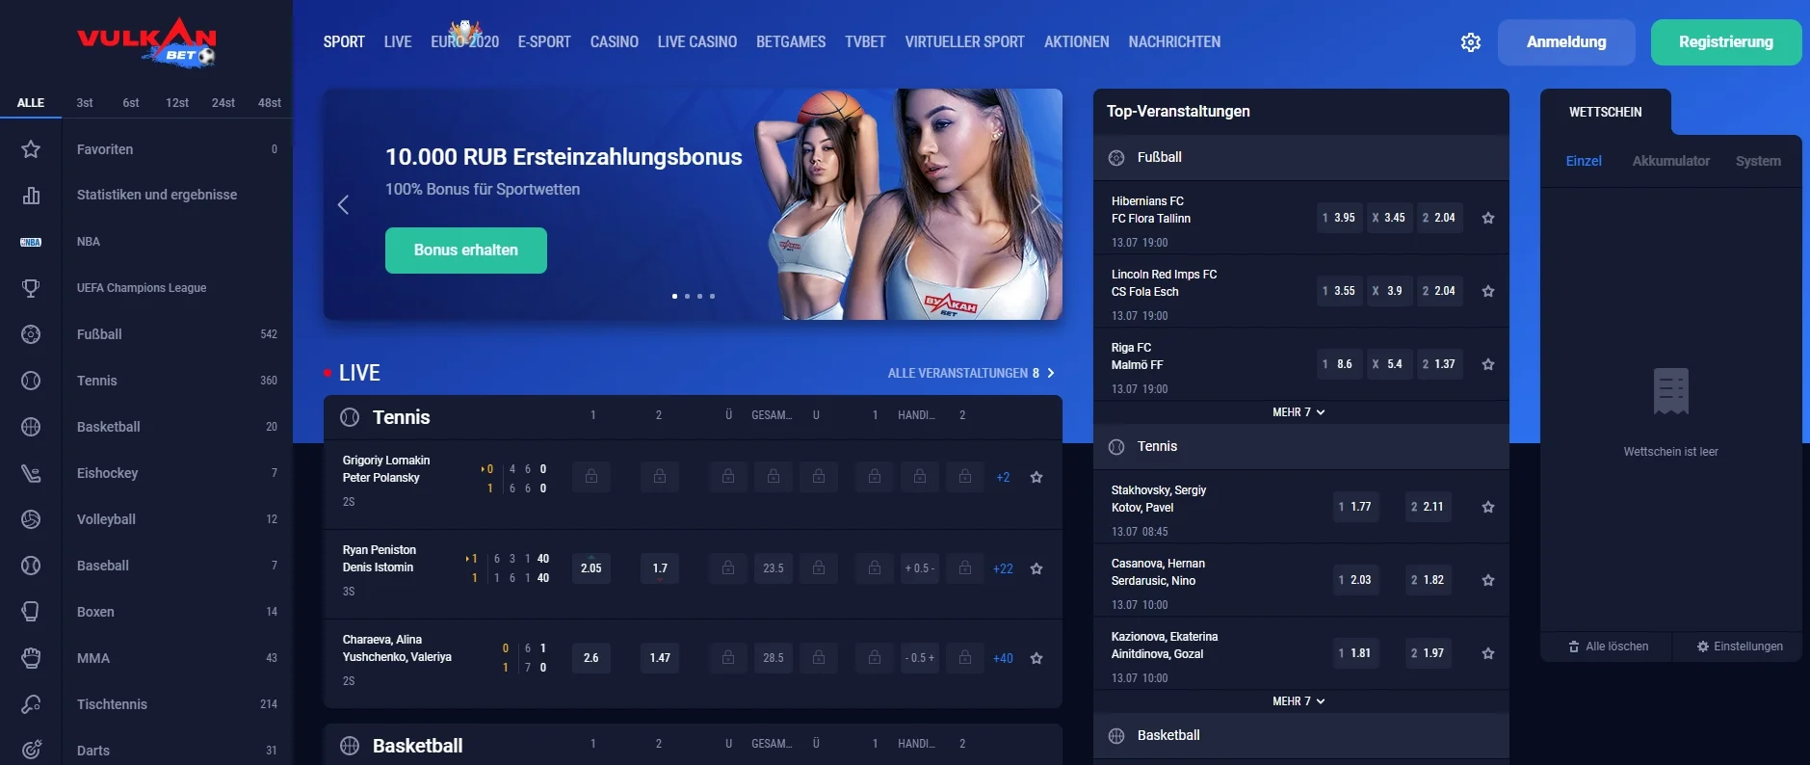Open the settings gear icon in header

click(x=1470, y=42)
